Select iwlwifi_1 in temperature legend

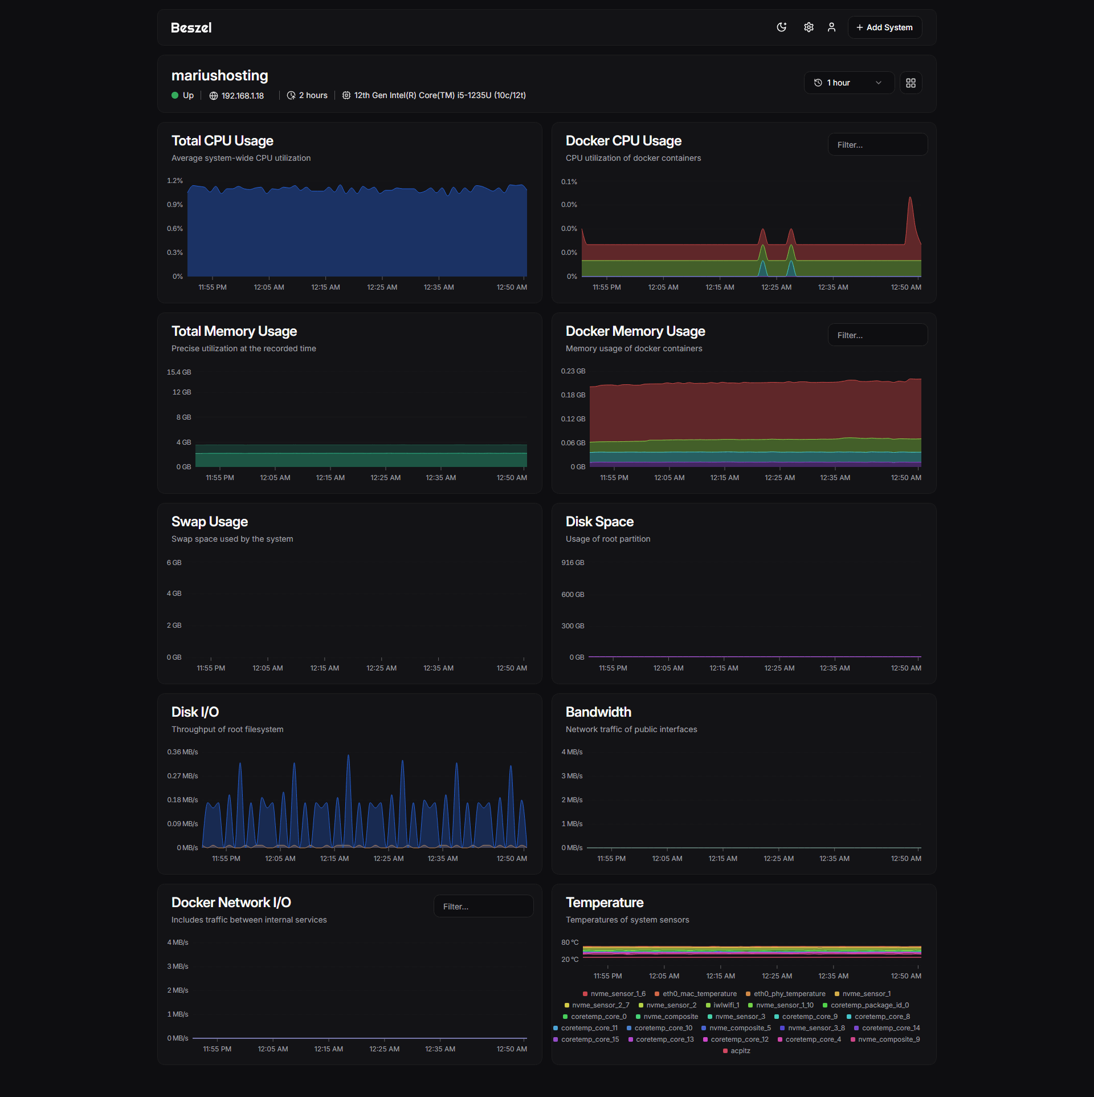click(x=722, y=1005)
